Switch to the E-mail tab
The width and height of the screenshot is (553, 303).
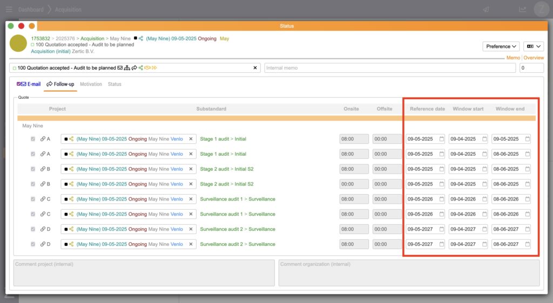(29, 84)
